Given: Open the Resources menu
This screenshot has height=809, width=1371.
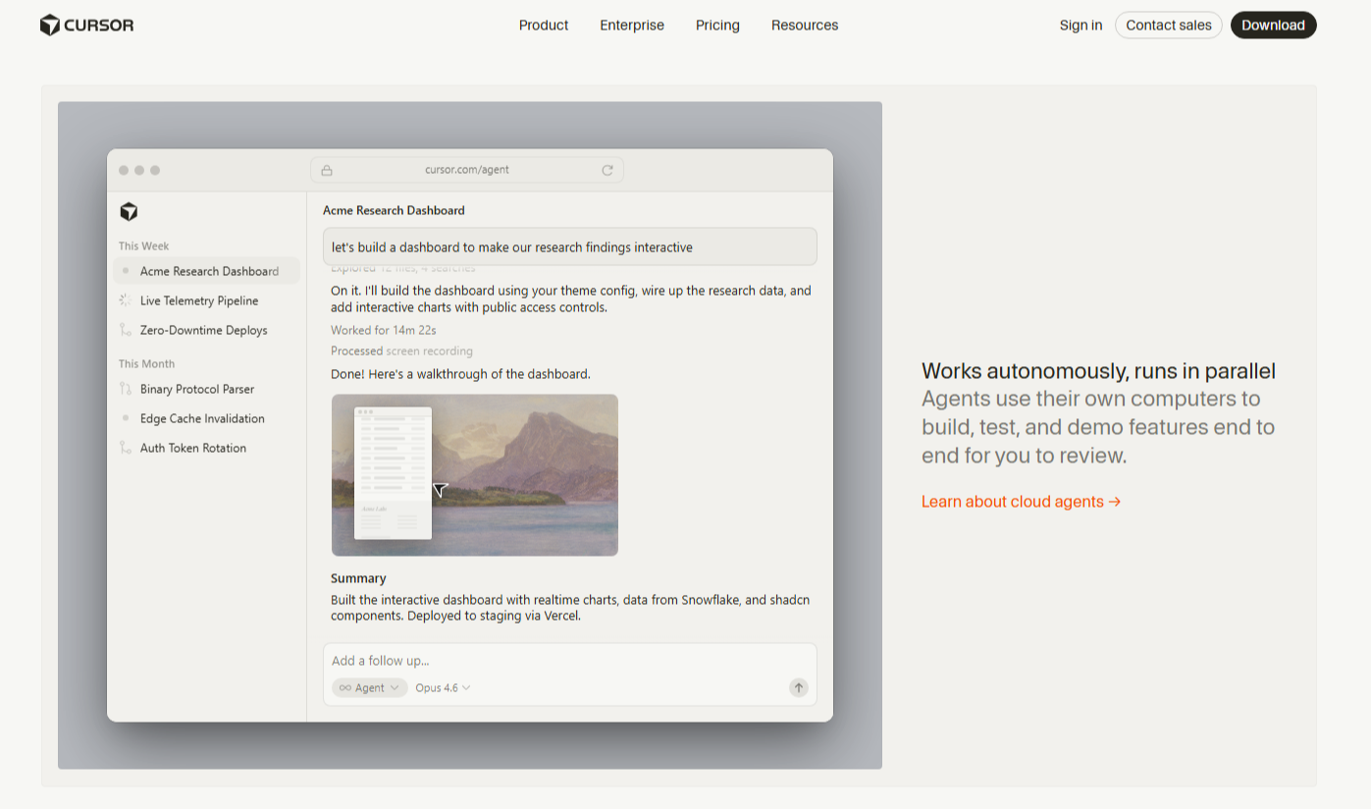Looking at the screenshot, I should pos(805,26).
